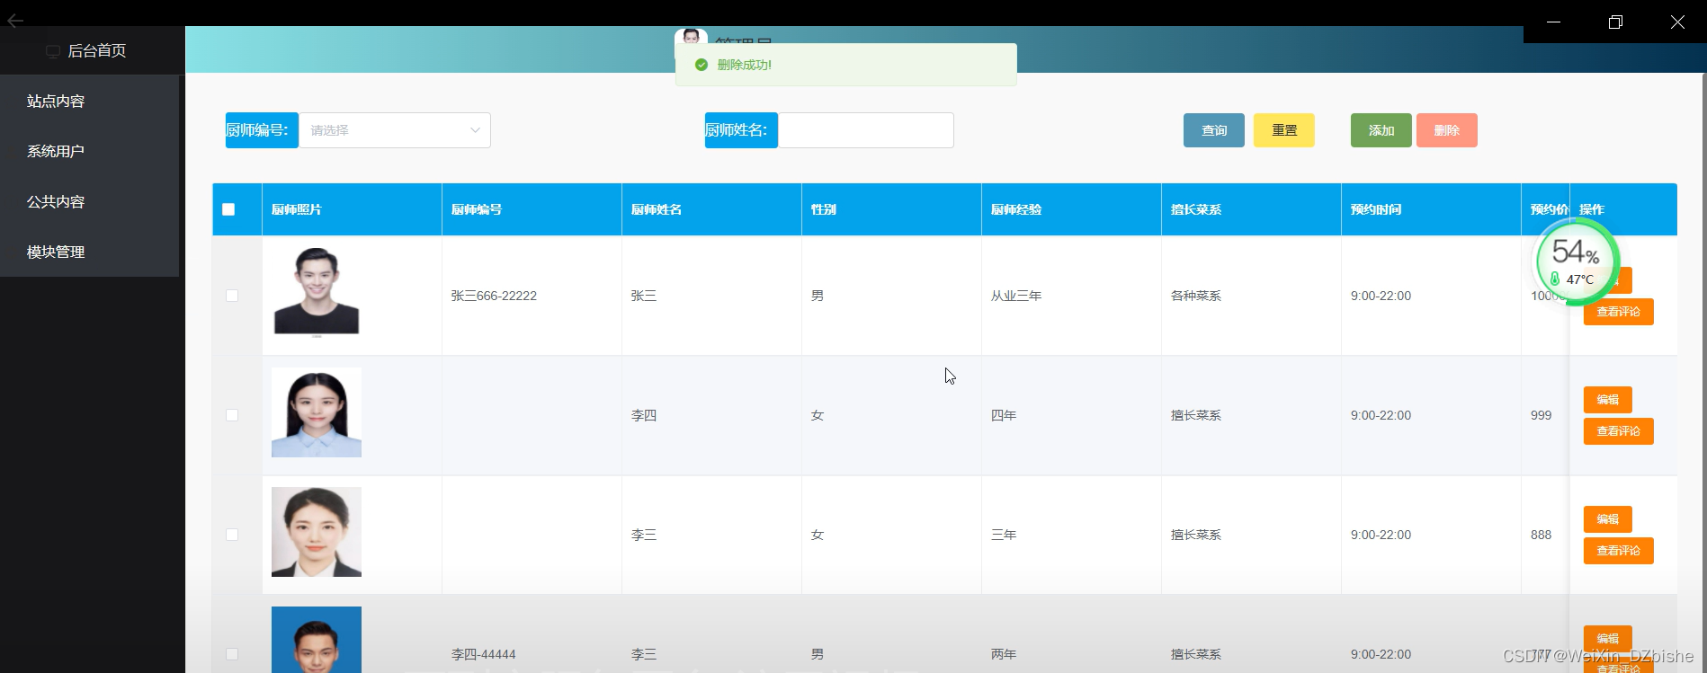Click the 厨师姓名: filter label
Image resolution: width=1707 pixels, height=673 pixels.
click(741, 130)
